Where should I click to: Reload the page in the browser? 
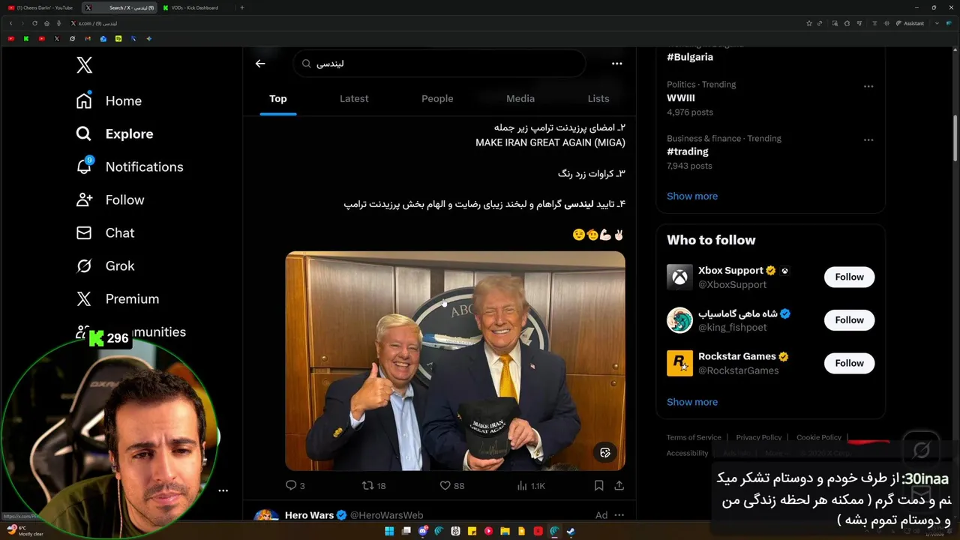34,23
